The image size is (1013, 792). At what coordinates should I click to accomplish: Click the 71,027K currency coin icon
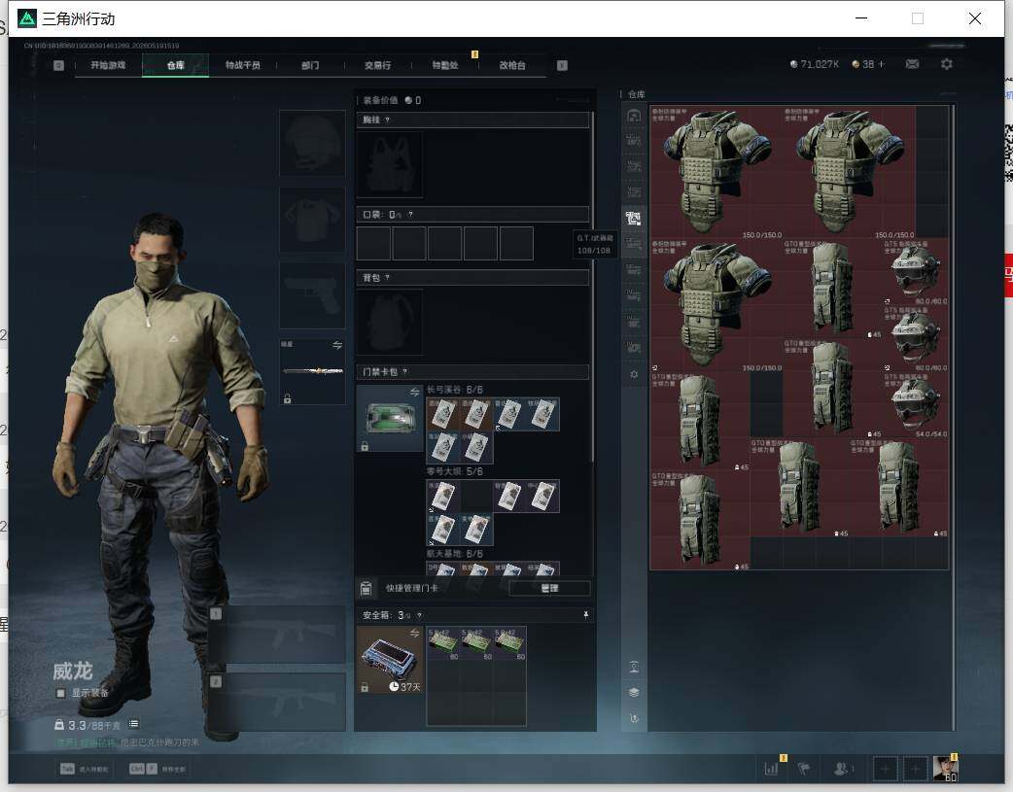coord(793,64)
